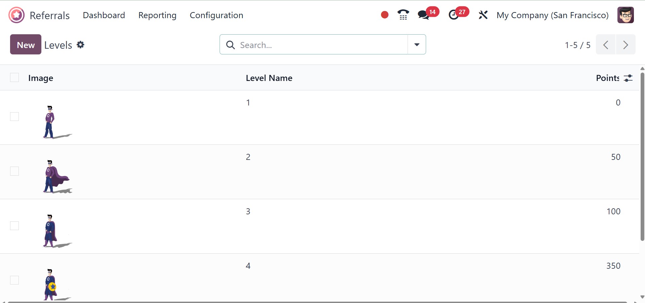Open the VoIP phone dialer icon

pyautogui.click(x=403, y=15)
